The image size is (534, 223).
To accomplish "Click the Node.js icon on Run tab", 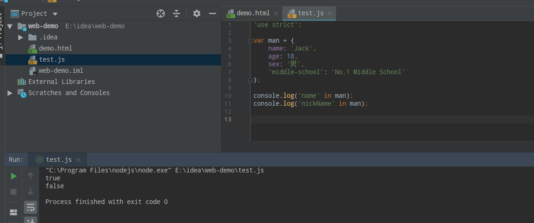I will pos(39,159).
